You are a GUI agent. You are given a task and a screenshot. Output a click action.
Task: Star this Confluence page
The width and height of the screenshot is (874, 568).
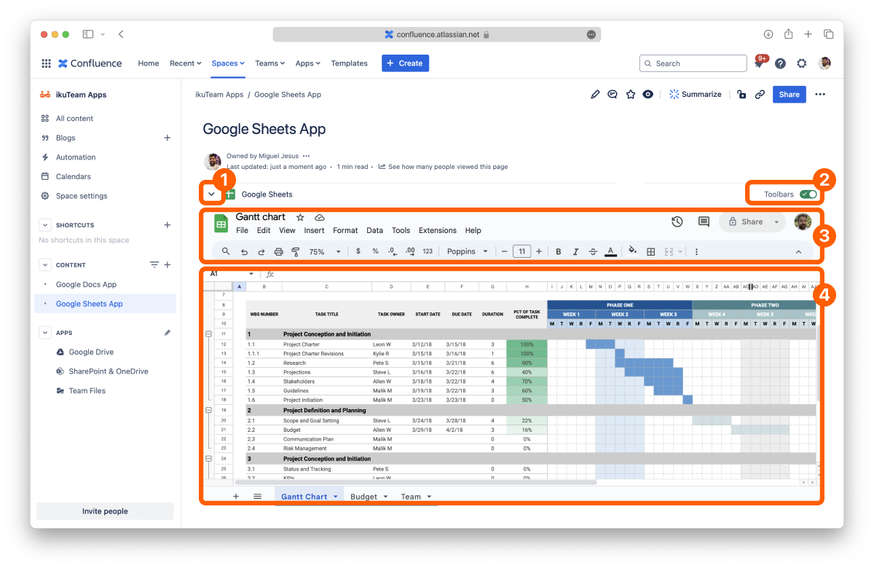631,94
